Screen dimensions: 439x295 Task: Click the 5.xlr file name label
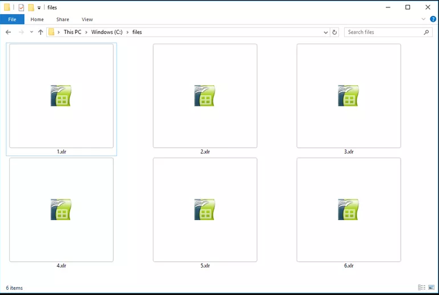tap(205, 265)
